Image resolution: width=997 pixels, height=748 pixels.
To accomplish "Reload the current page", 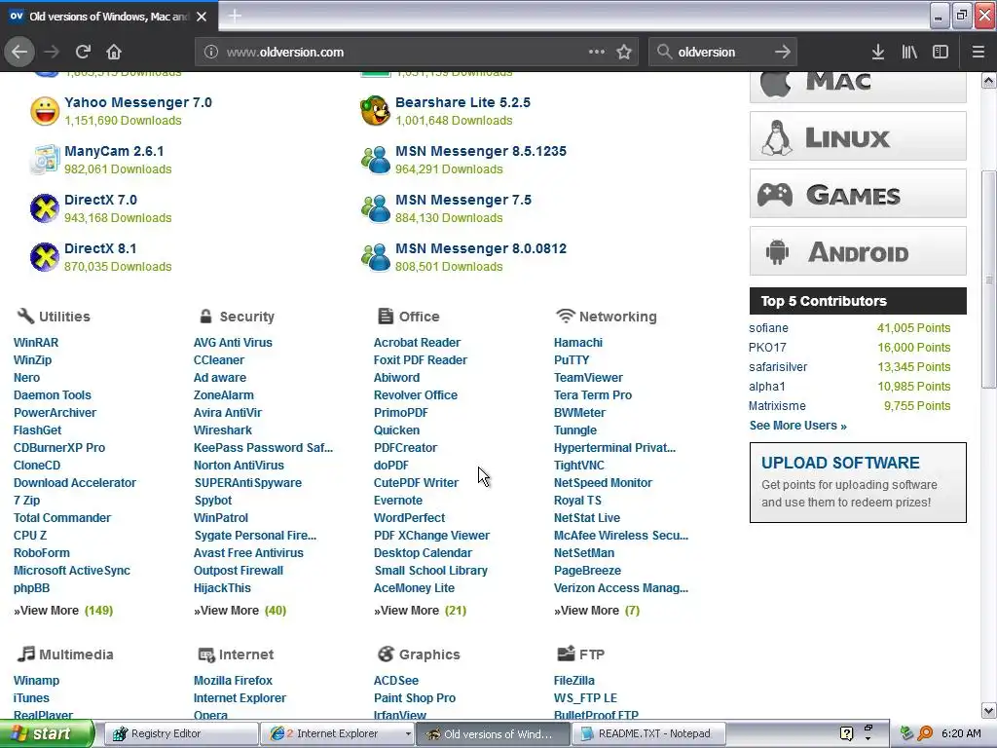I will click(x=83, y=53).
